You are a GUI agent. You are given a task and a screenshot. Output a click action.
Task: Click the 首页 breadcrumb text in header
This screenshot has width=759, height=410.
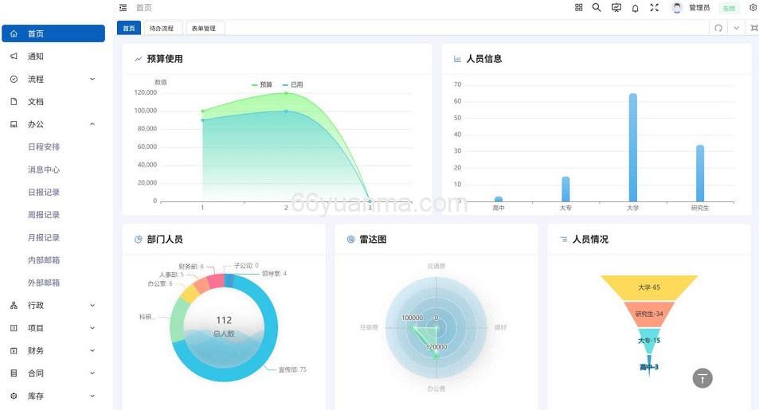coord(144,8)
